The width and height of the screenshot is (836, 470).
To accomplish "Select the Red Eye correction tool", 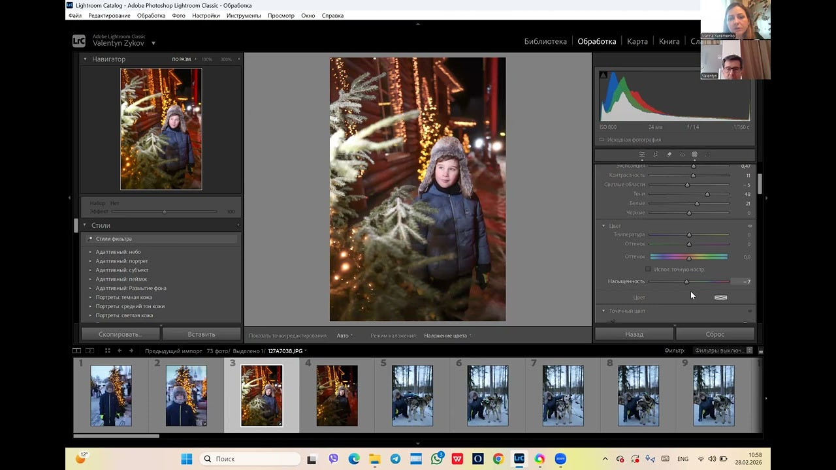I will click(x=683, y=155).
